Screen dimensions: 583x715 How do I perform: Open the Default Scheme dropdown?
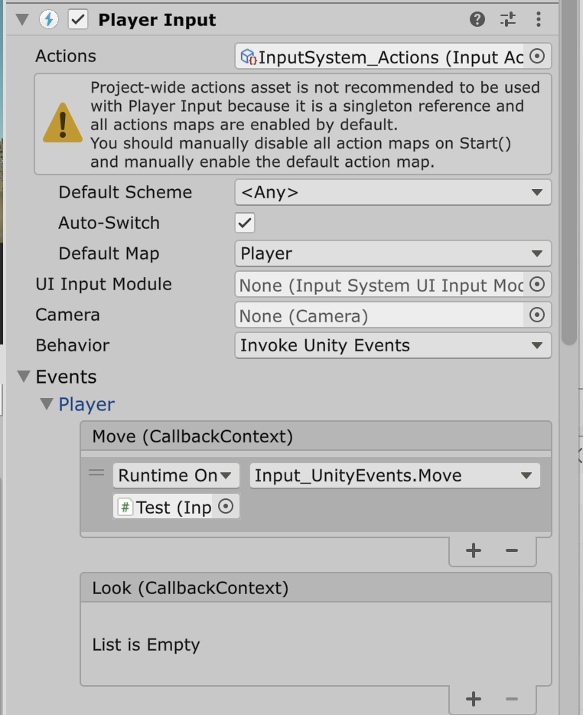coord(392,193)
